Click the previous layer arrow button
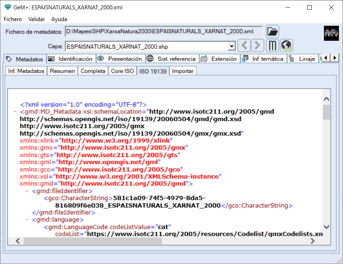Viewport: 343px width, 264px height. [244, 46]
